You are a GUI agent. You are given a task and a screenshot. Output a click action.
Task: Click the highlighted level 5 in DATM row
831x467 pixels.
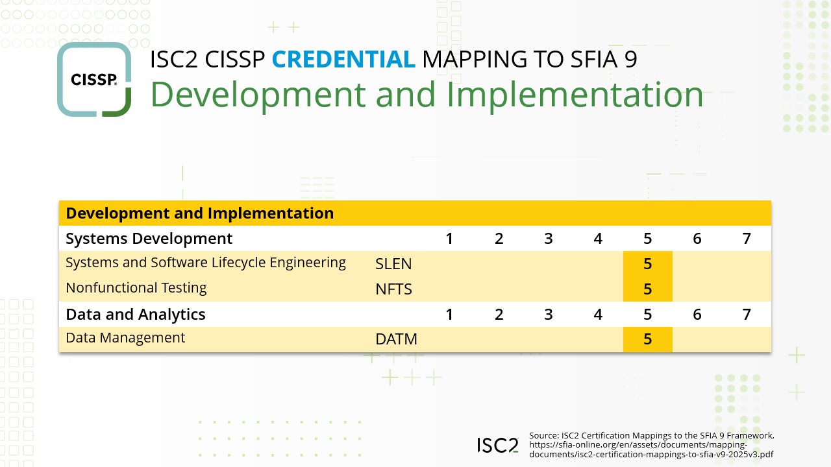647,339
